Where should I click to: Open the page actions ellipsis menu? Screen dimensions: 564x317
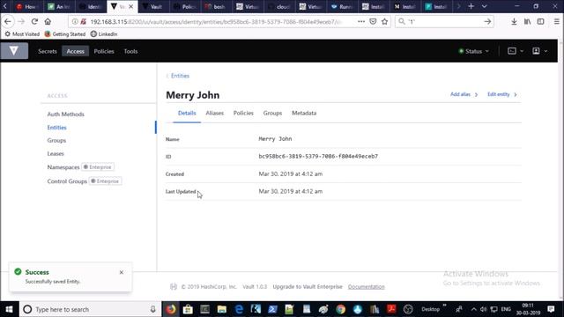tap(361, 21)
